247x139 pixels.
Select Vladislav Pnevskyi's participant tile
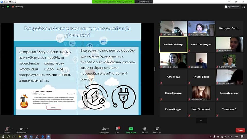coord(173,45)
